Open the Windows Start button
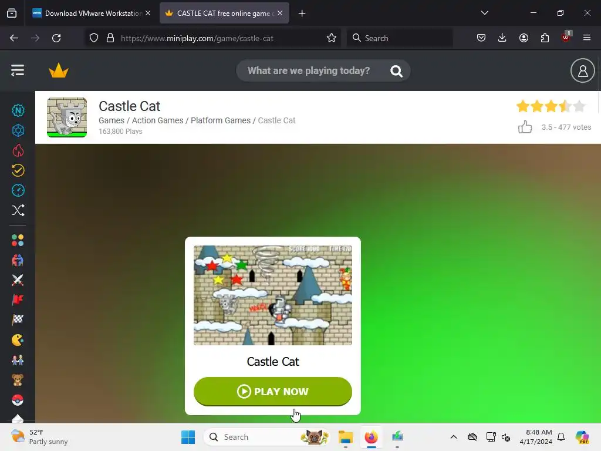The width and height of the screenshot is (601, 451). 188,437
